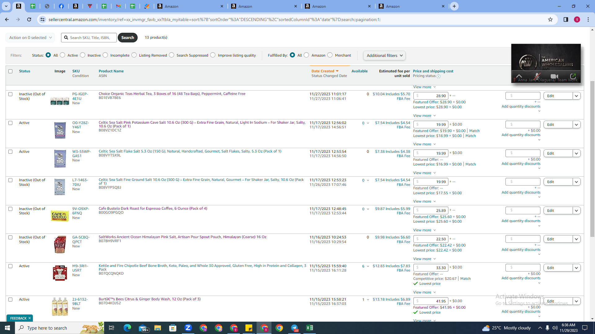Switch to last Amazon tab on right

pyautogui.click(x=411, y=6)
